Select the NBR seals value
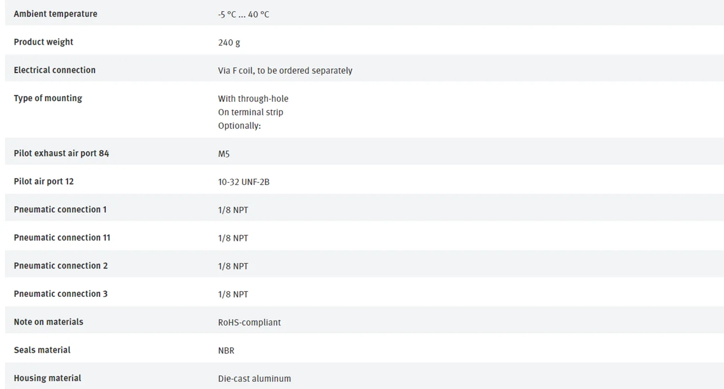 tap(226, 350)
